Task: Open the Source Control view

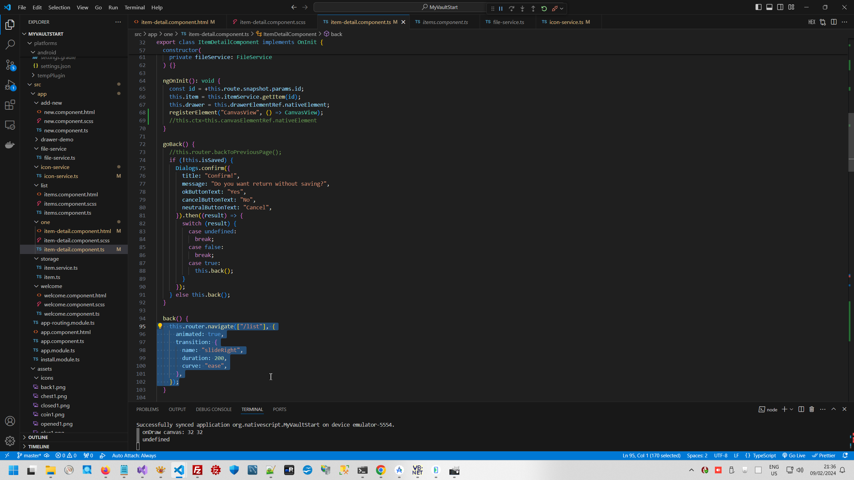Action: coord(10,65)
